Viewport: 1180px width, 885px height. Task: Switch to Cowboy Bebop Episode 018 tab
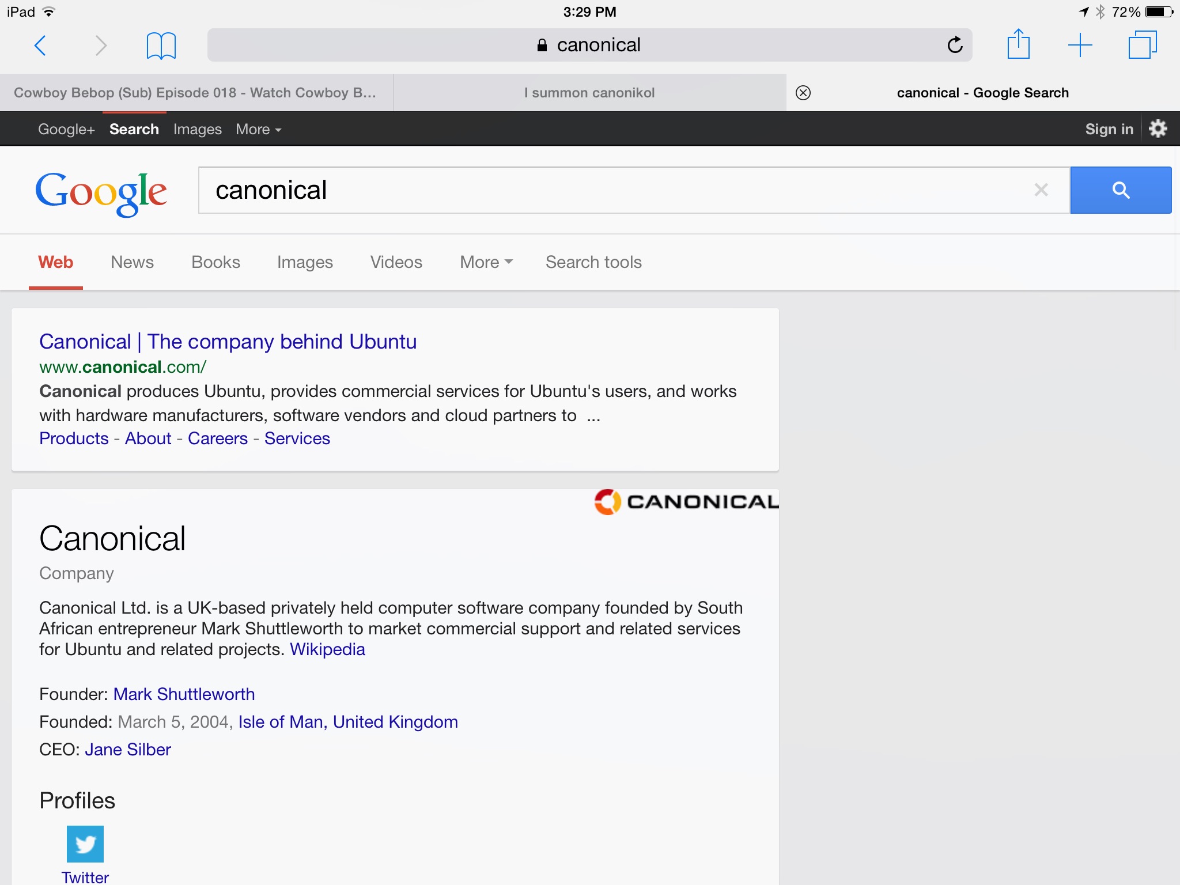pyautogui.click(x=196, y=93)
